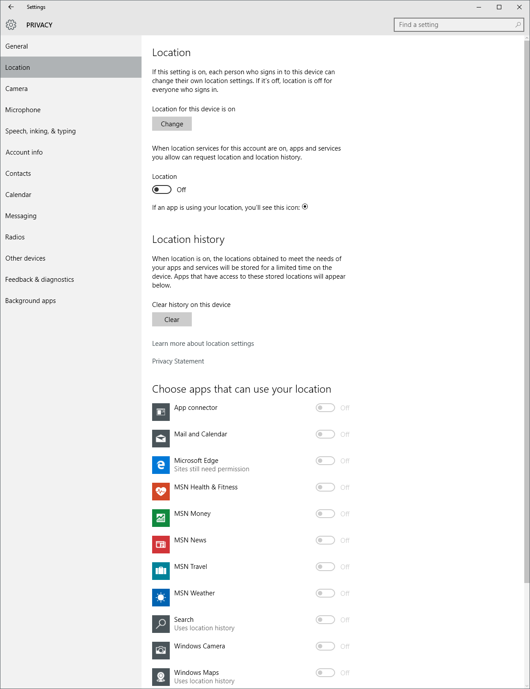The width and height of the screenshot is (530, 689).
Task: Click the MSN Money chart icon
Action: [161, 518]
